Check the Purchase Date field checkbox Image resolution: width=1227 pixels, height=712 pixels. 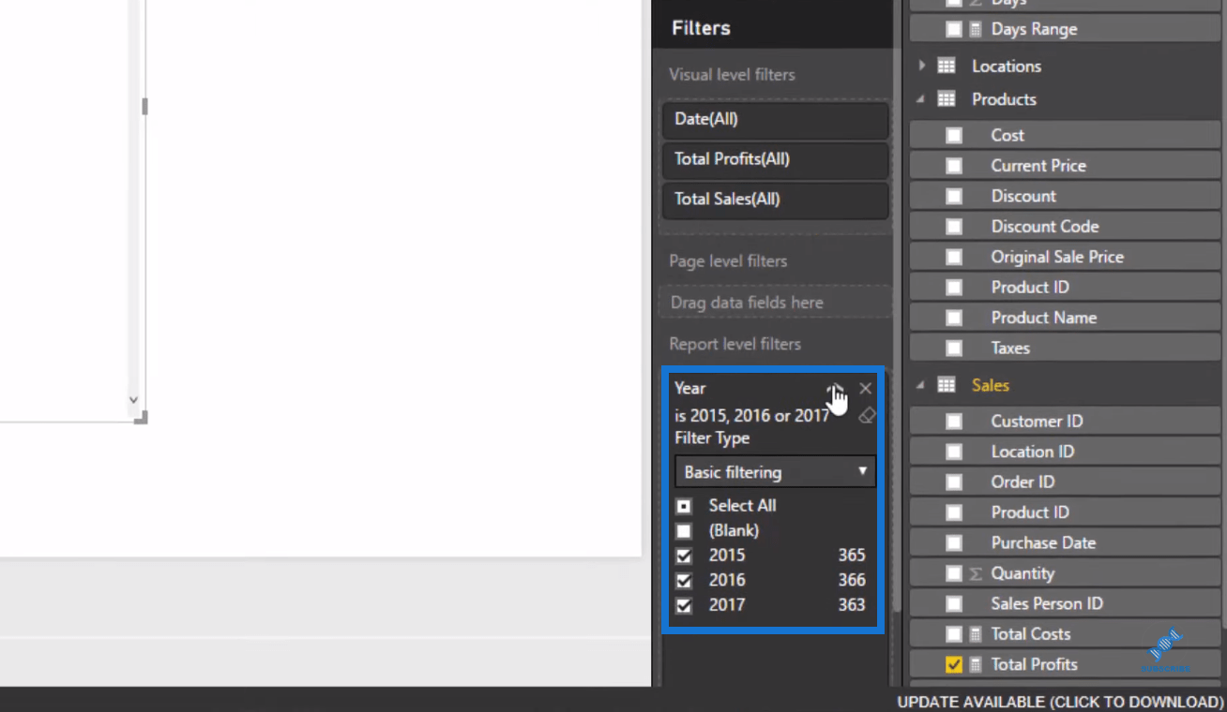click(x=954, y=543)
